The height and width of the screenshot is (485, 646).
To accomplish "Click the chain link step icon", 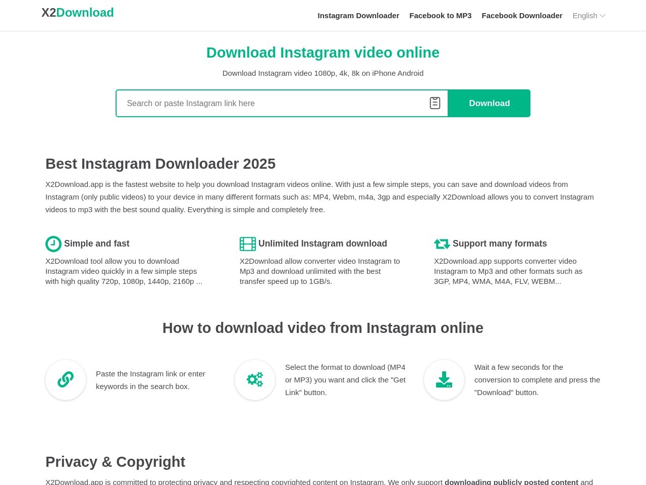I will click(x=66, y=380).
